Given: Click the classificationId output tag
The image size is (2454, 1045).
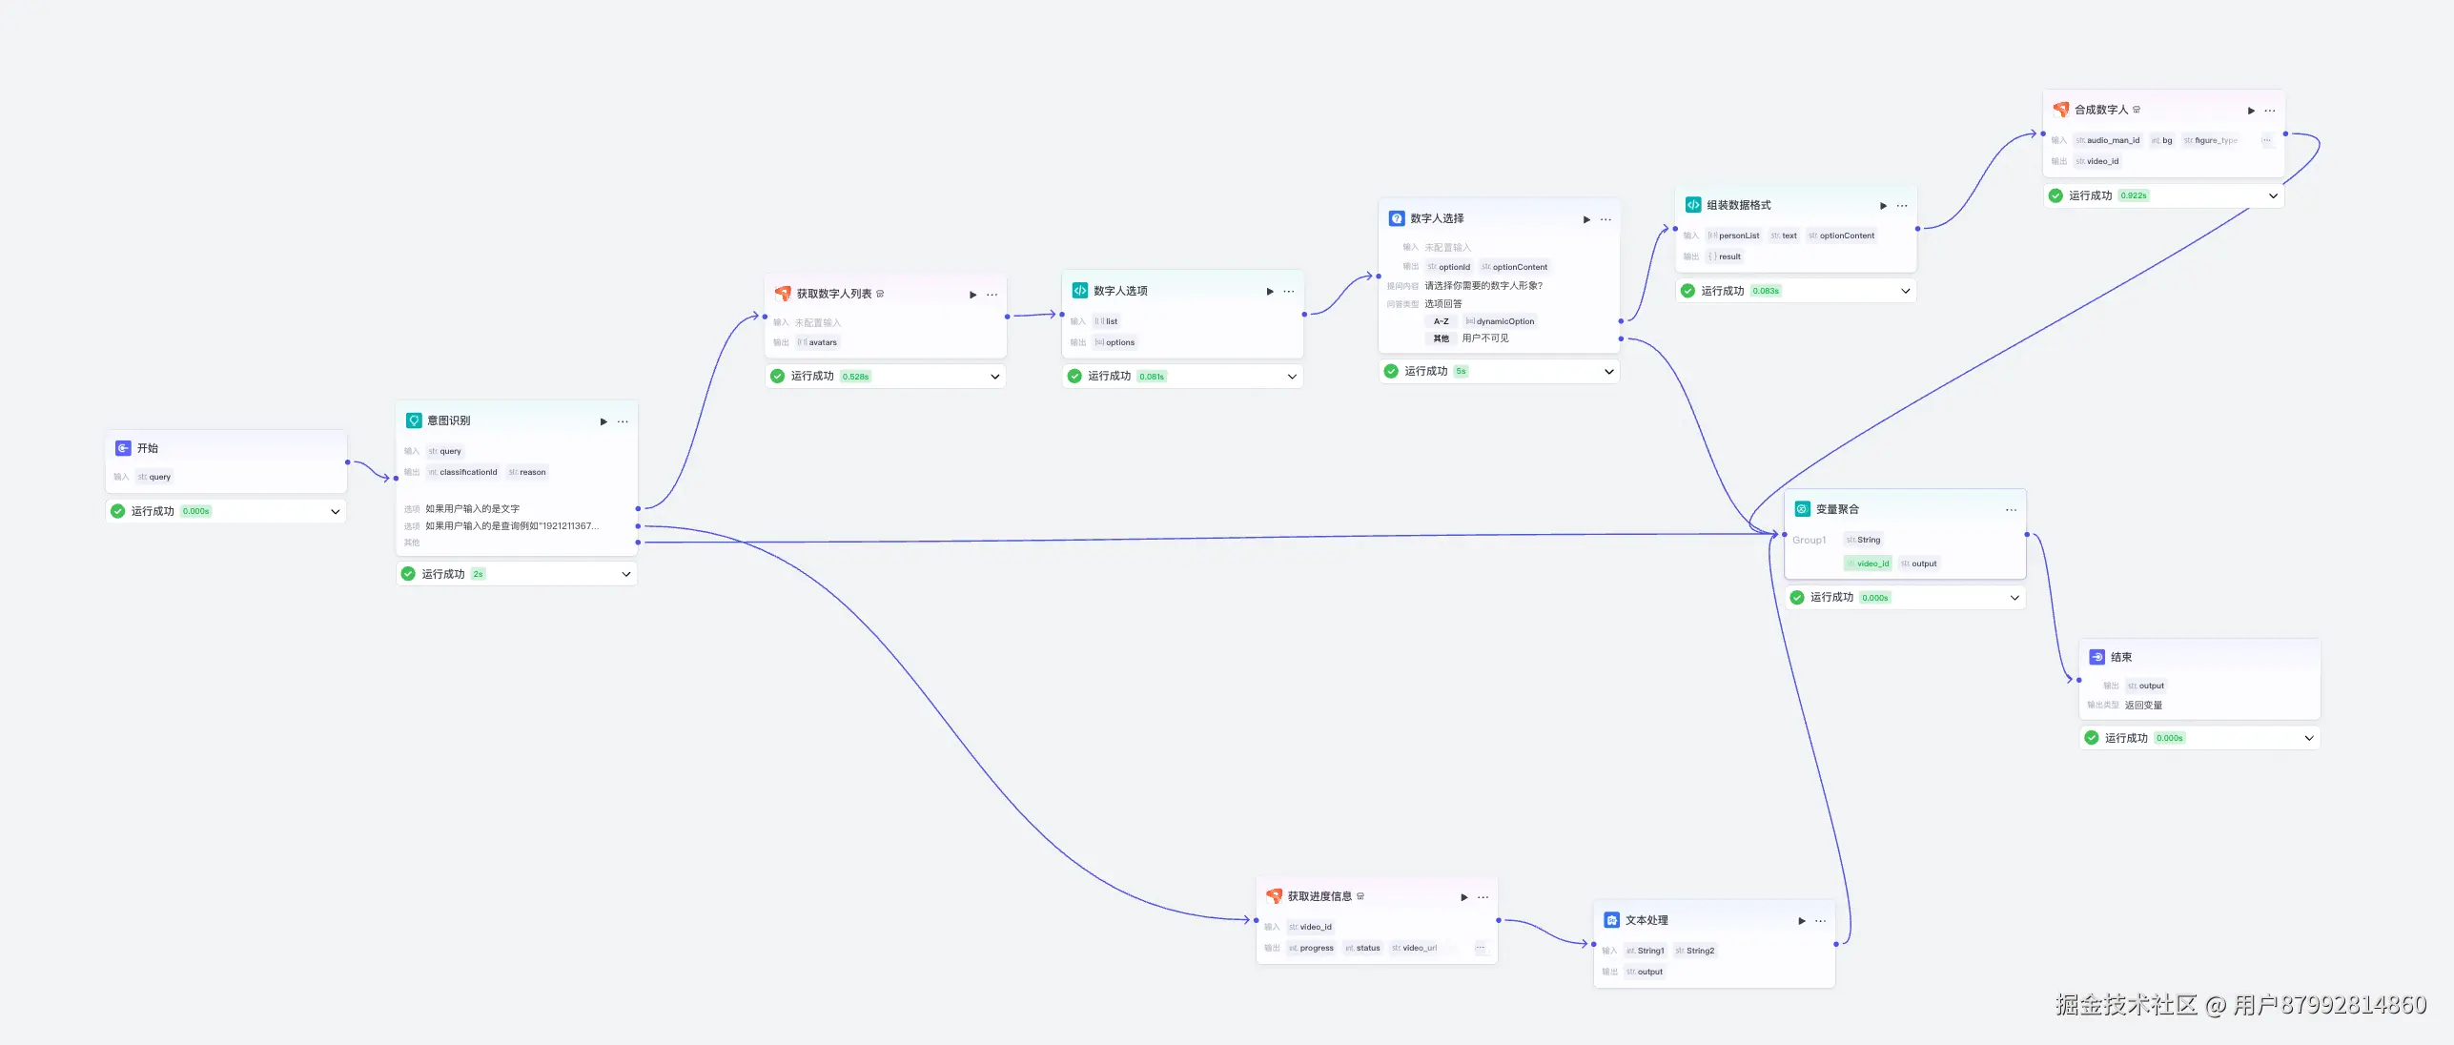Looking at the screenshot, I should tap(463, 472).
